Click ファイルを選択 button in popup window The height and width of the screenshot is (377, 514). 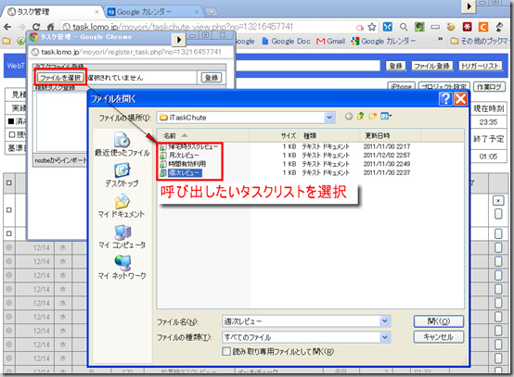click(x=60, y=78)
